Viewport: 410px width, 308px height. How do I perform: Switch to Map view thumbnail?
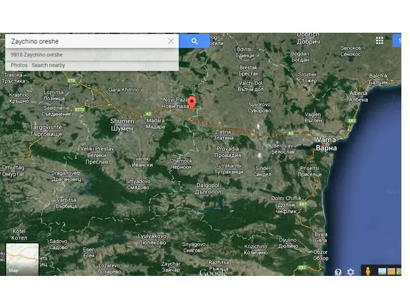22,259
